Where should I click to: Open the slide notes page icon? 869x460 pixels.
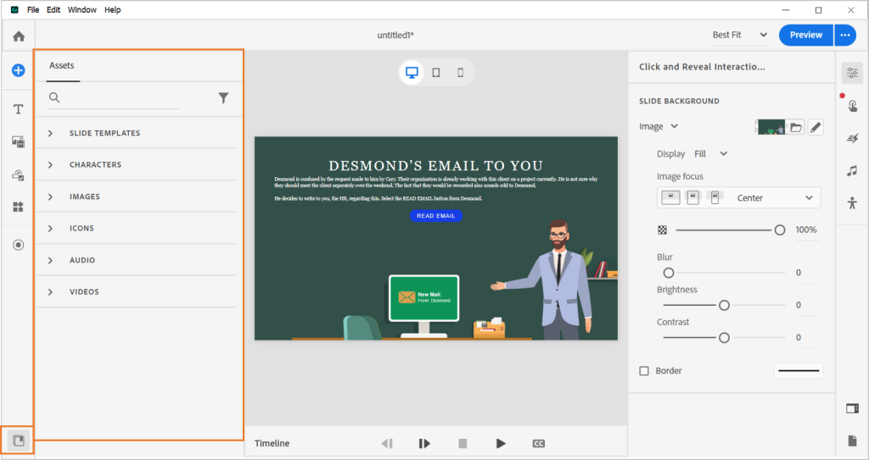[852, 441]
